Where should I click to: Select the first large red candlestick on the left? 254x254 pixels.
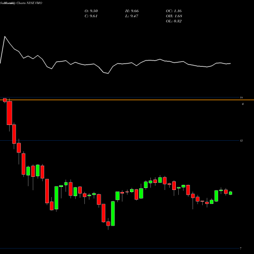(x=10, y=113)
